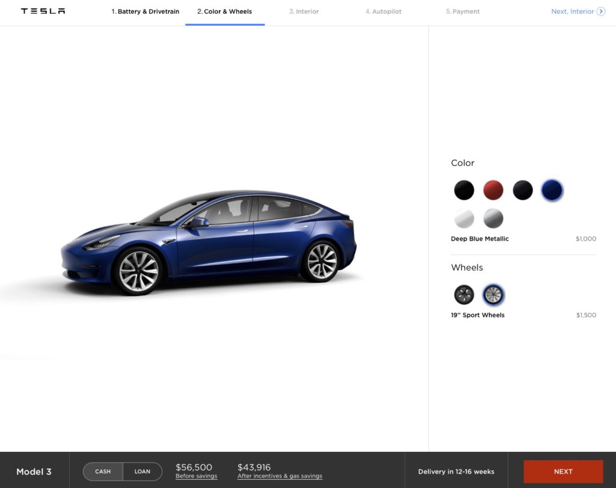Select the dark Aero wheel option
The image size is (616, 488).
[464, 295]
